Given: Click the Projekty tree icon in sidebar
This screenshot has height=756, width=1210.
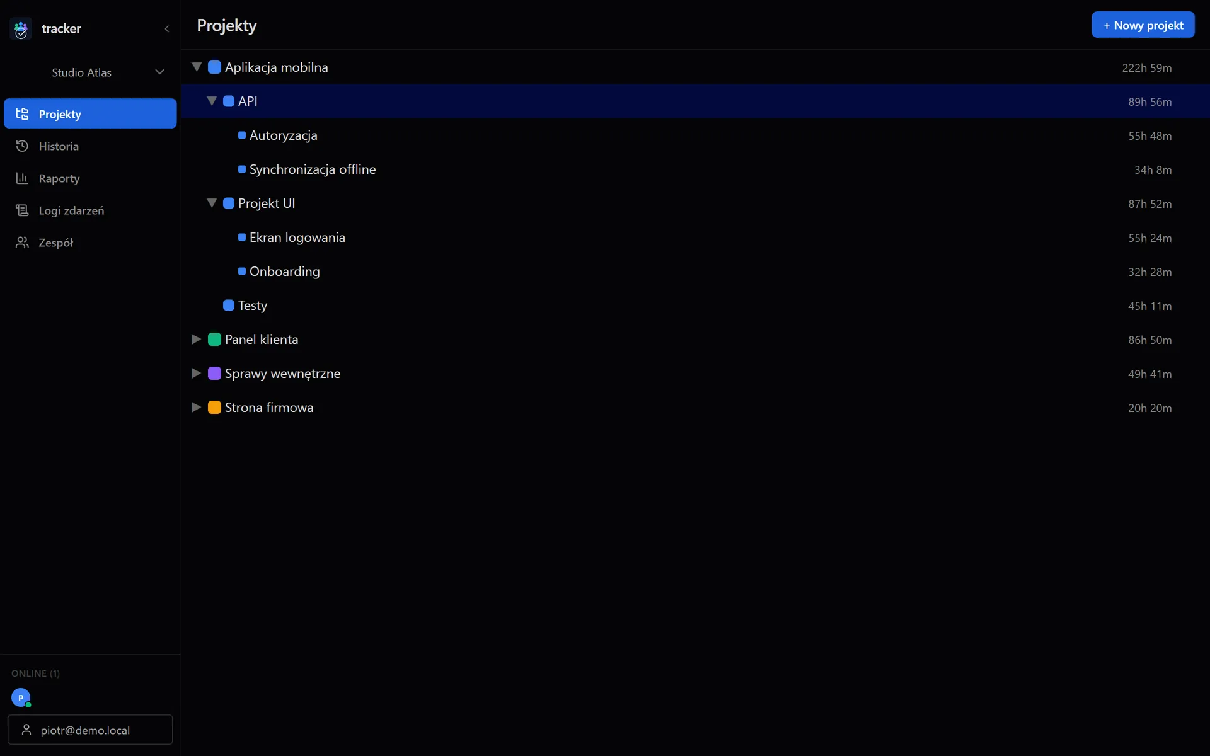Looking at the screenshot, I should pyautogui.click(x=22, y=113).
